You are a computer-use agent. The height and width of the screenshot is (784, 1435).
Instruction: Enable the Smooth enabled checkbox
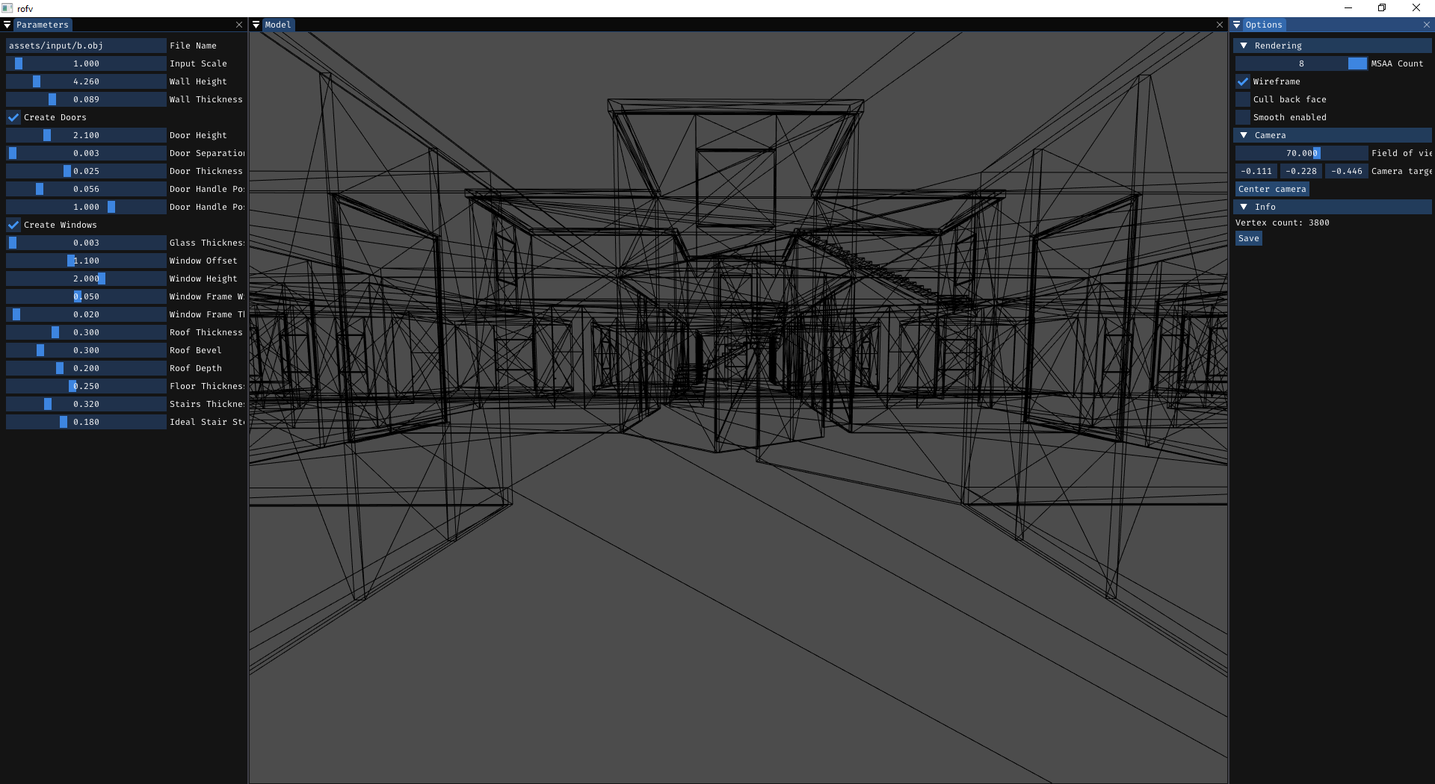coord(1243,117)
